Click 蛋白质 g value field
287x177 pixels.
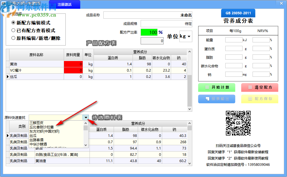coord(234,48)
